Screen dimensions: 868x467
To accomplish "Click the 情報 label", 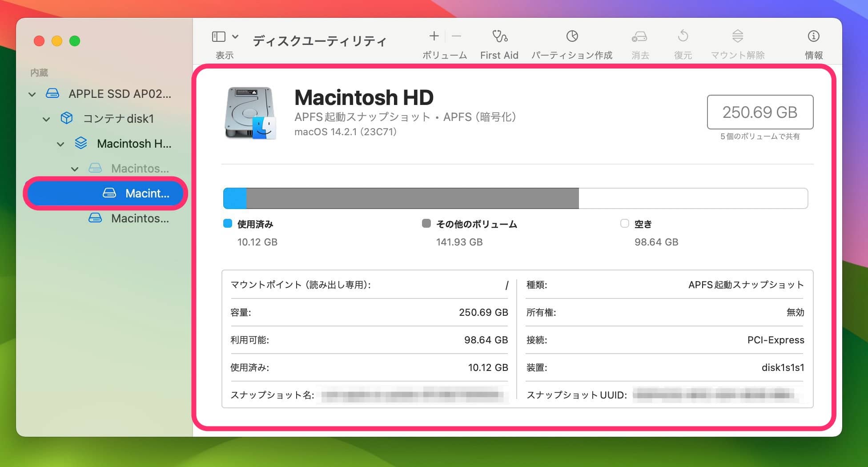I will (x=814, y=55).
